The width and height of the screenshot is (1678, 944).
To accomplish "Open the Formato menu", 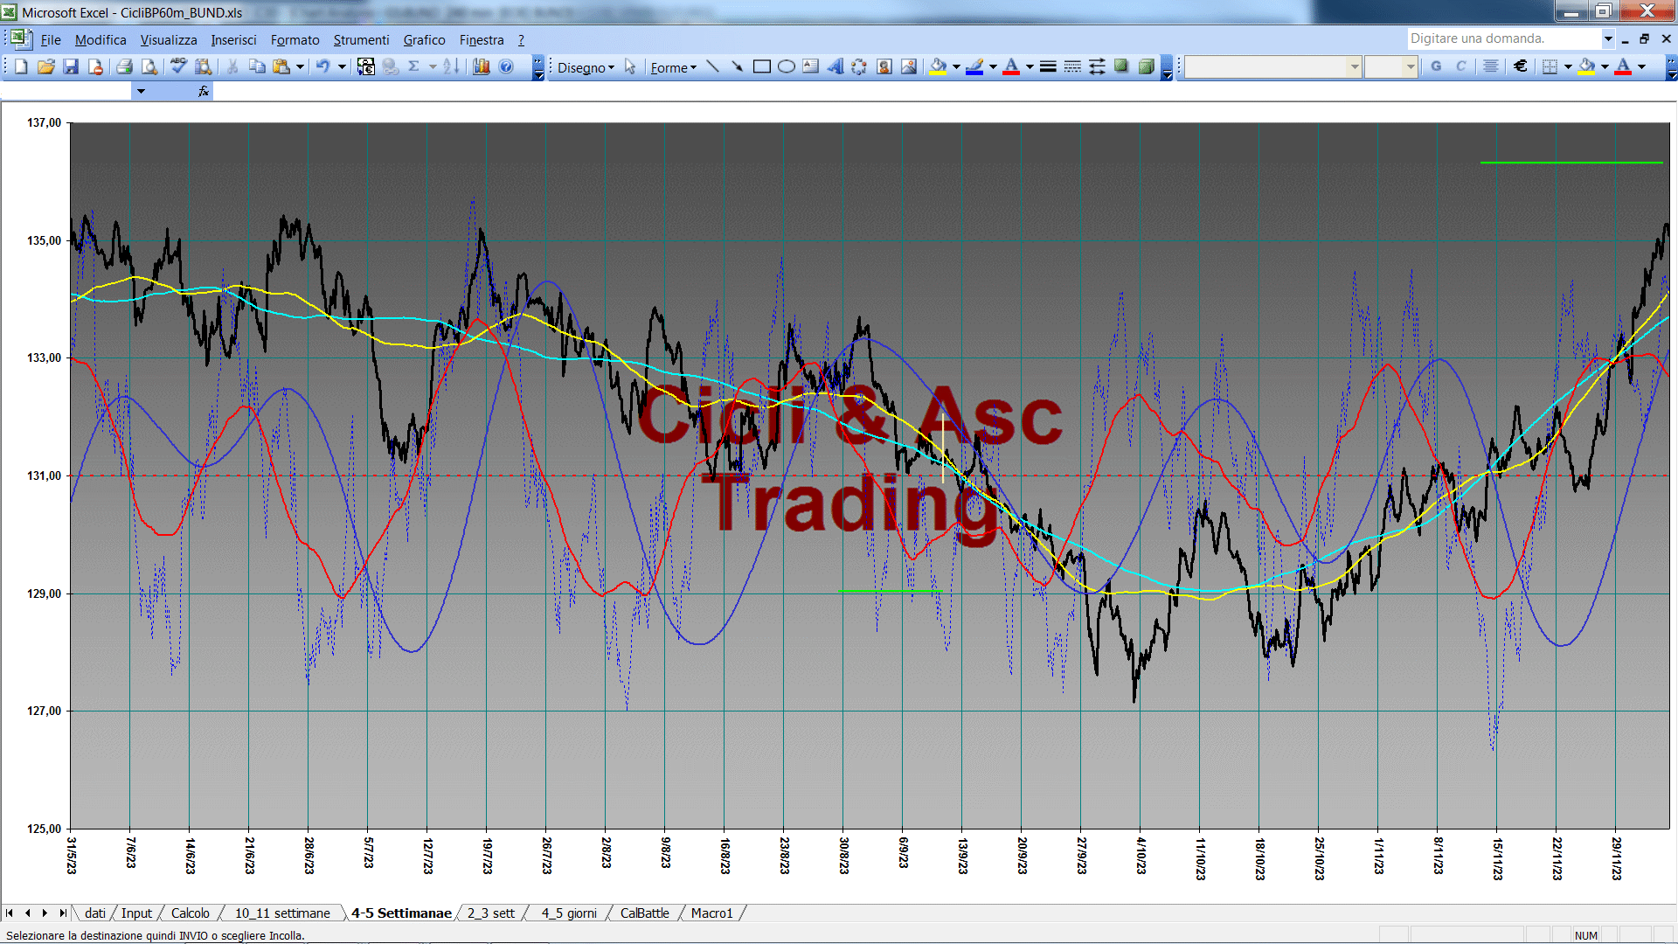I will [x=295, y=40].
